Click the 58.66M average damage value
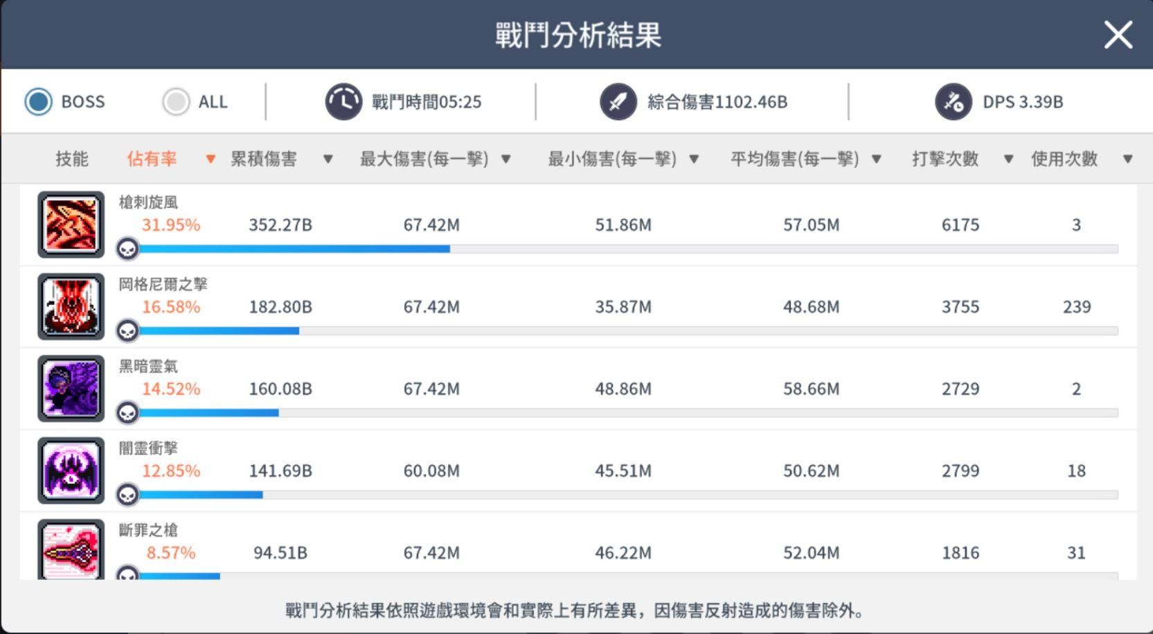This screenshot has width=1153, height=634. coord(812,389)
